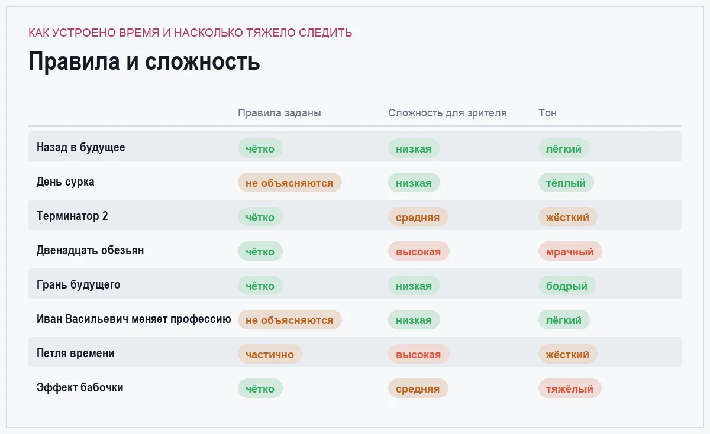710x434 pixels.
Task: Click 'жёсткий' badge in Петля времени row
Action: pos(568,354)
